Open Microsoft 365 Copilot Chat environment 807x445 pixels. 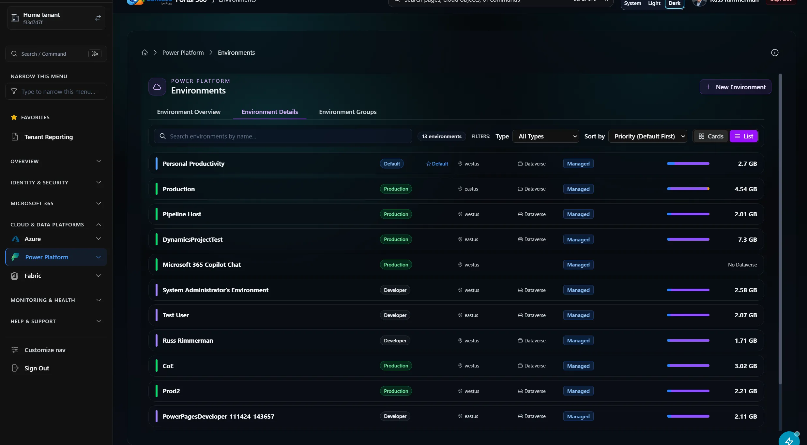click(456, 265)
